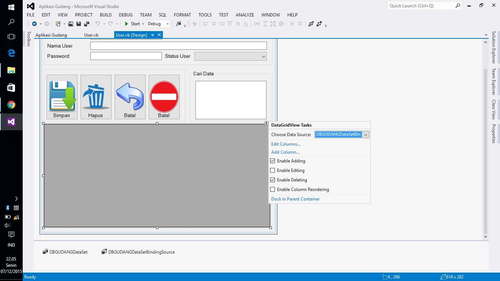
Task: Check Enable Column Reordering checkbox
Action: pos(272,190)
